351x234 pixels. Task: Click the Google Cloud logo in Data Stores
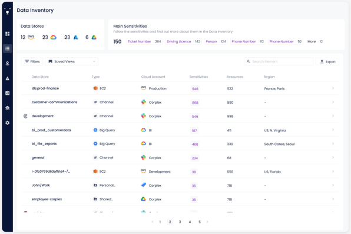pos(53,38)
